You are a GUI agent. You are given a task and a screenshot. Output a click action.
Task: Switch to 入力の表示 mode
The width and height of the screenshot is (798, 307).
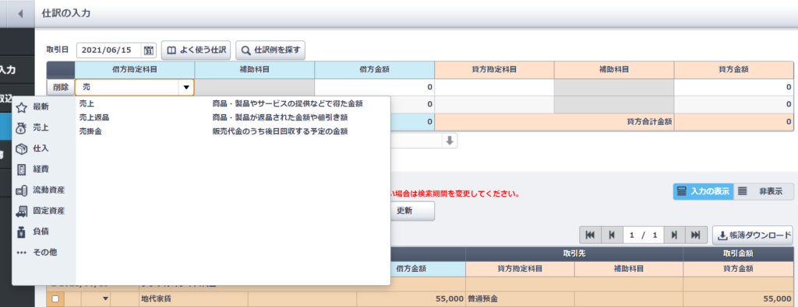704,192
